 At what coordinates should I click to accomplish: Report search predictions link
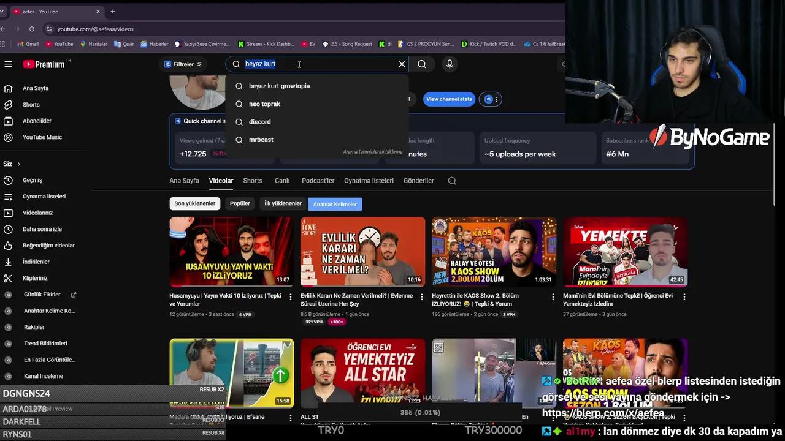[x=373, y=152]
